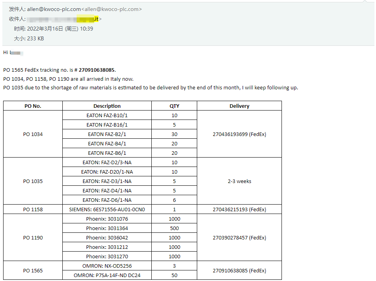
Task: Click the Description column header
Action: [x=107, y=106]
